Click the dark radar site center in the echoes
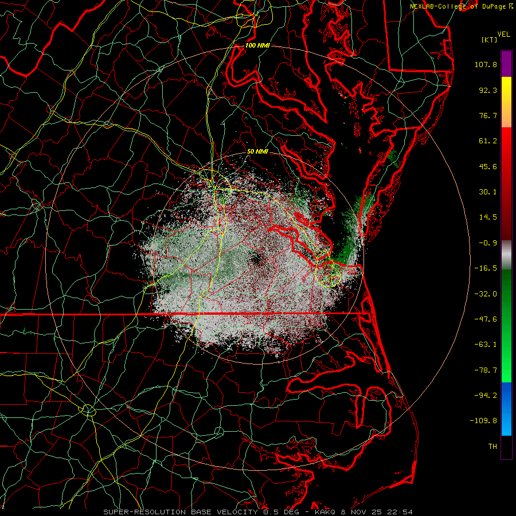 pos(257,261)
